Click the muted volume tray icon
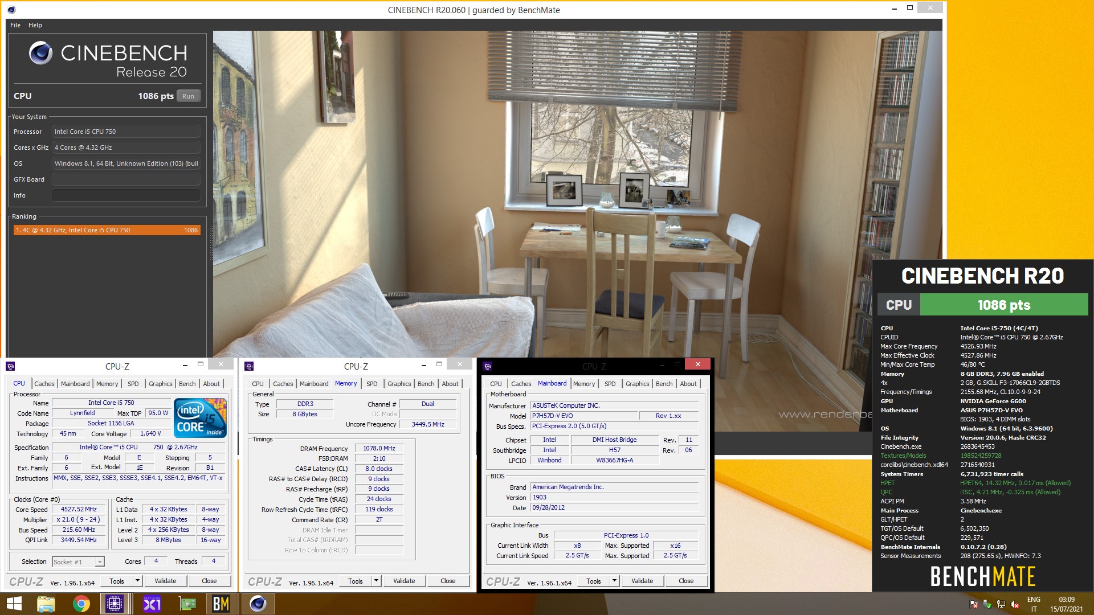Viewport: 1094px width, 615px height. [x=1015, y=604]
